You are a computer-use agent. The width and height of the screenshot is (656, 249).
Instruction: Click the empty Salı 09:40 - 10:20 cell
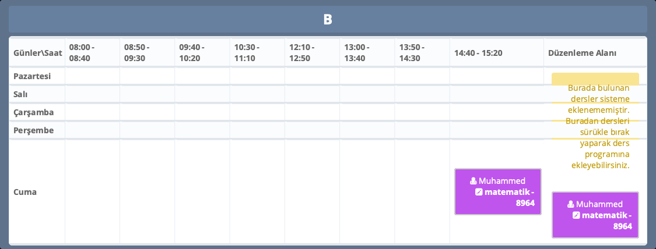[202, 94]
